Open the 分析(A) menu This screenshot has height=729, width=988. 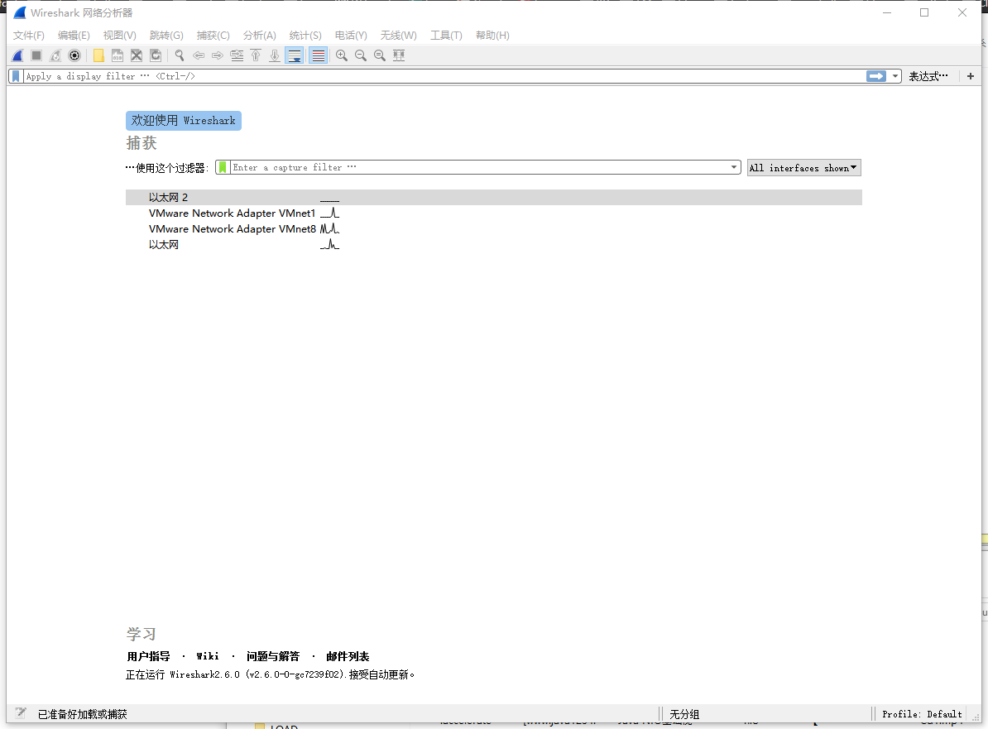coord(260,36)
